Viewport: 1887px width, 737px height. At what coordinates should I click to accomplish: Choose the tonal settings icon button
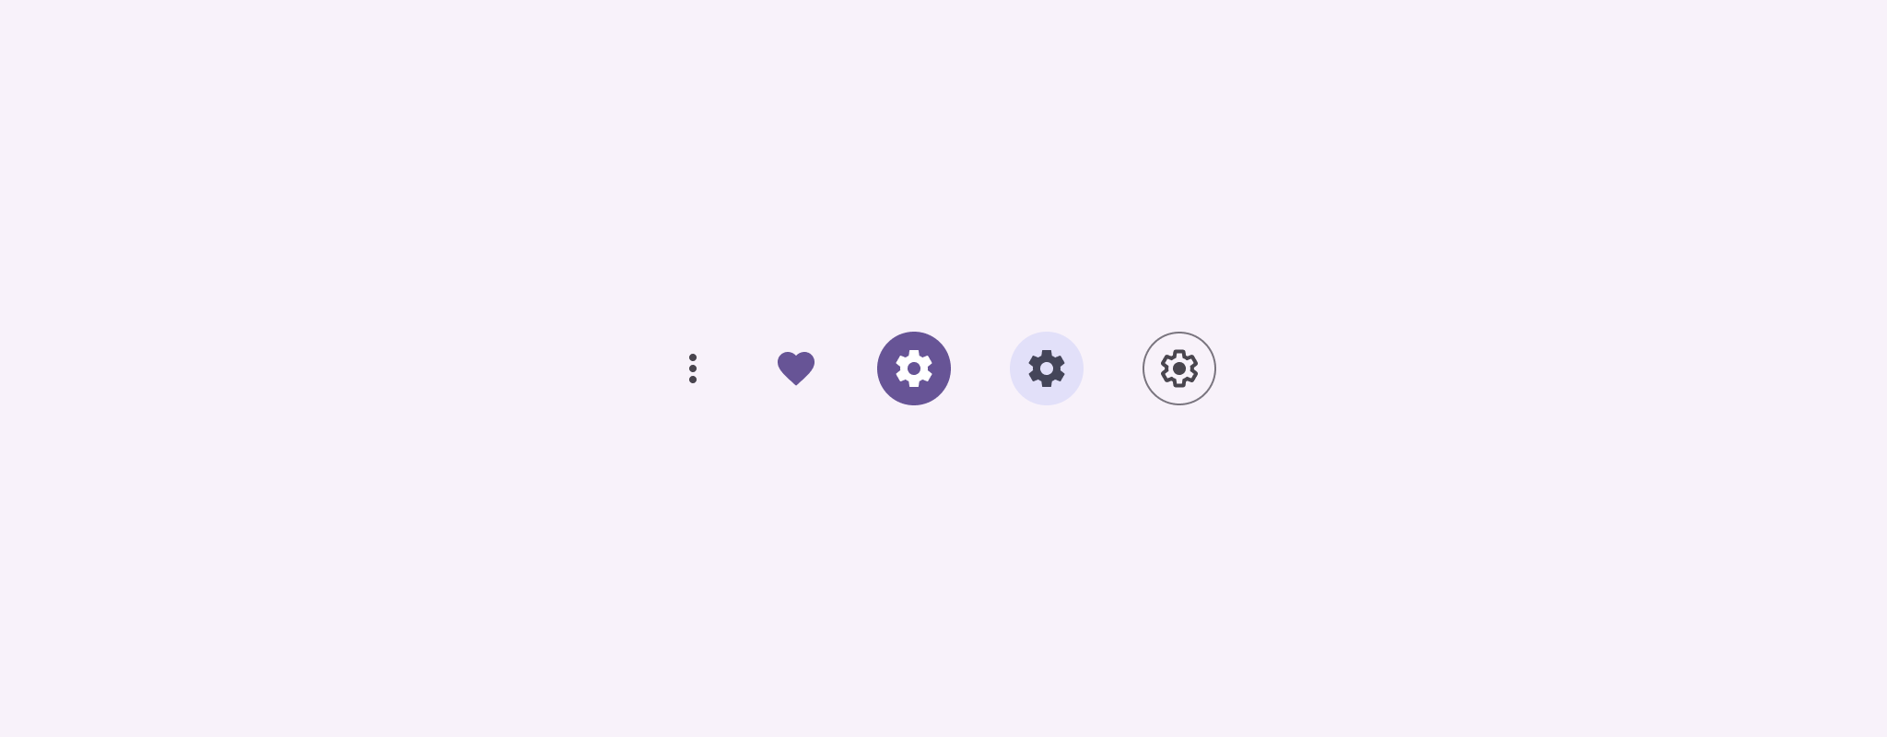pyautogui.click(x=1047, y=368)
